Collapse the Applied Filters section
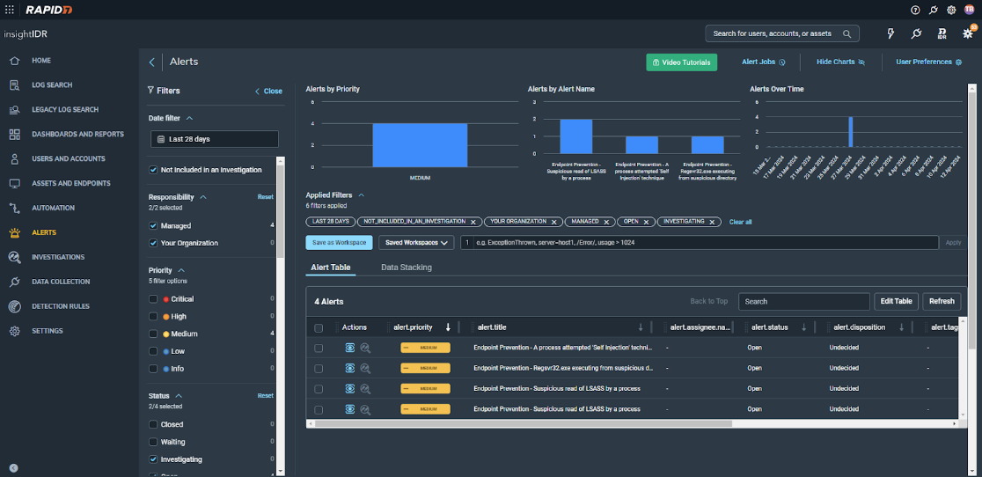 pos(361,195)
